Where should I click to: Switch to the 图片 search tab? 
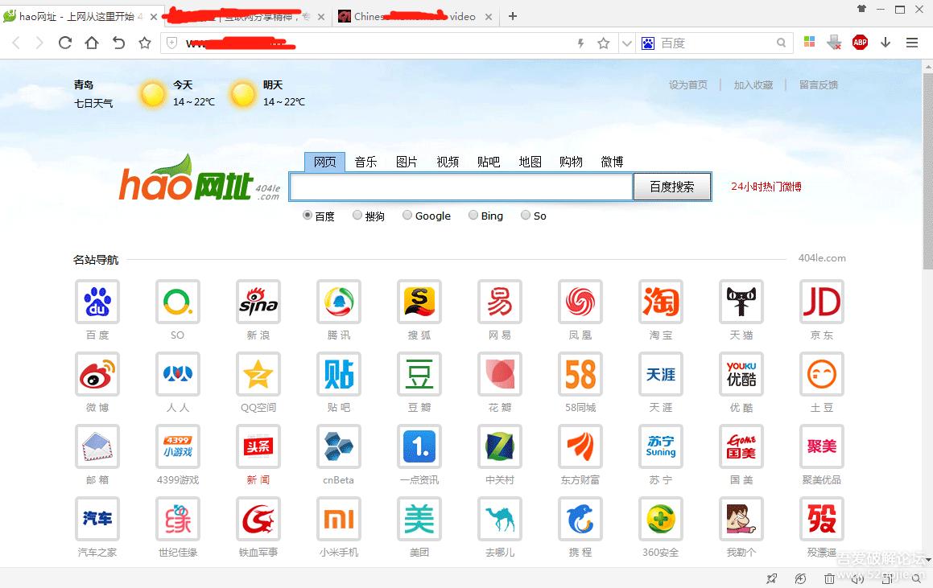click(x=407, y=162)
